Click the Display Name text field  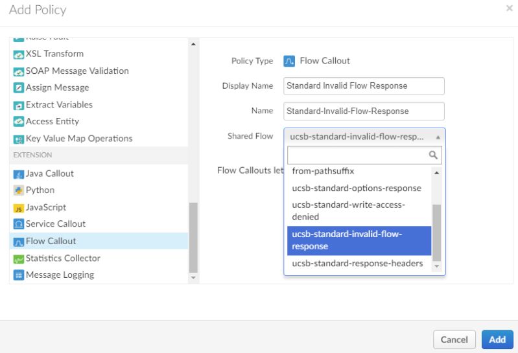coord(364,86)
